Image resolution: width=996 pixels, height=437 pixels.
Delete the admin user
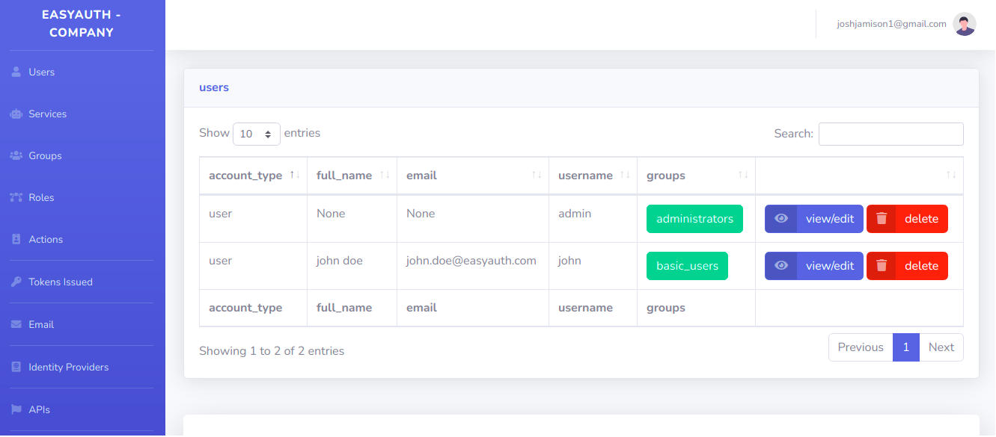(x=907, y=219)
